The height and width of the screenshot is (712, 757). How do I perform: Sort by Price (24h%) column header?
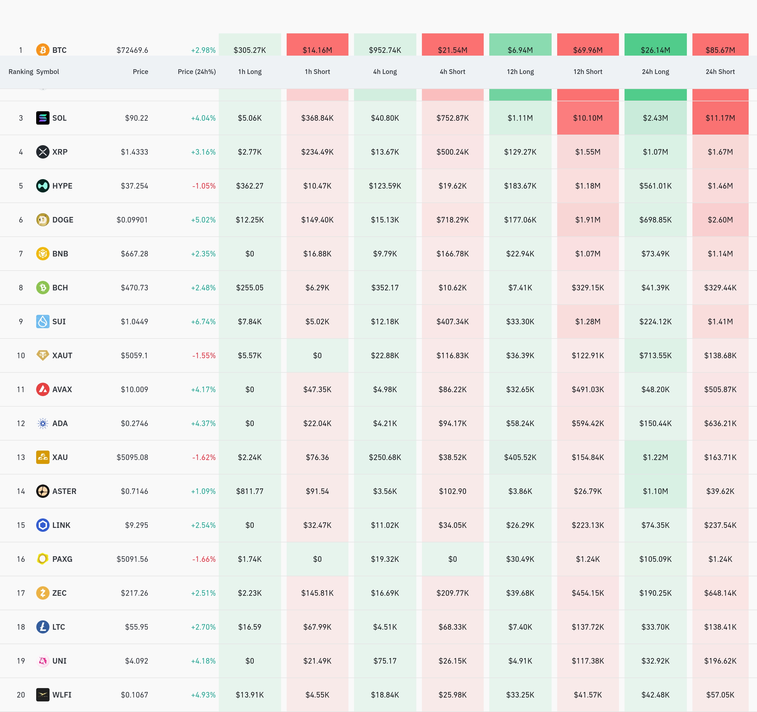[x=196, y=71]
